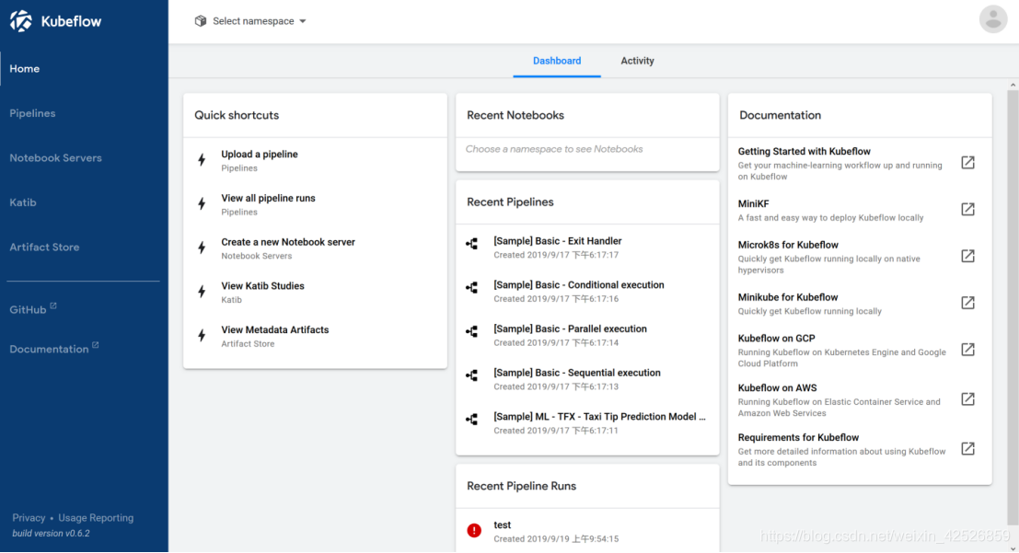Open external link icon for MiniKF

click(967, 209)
